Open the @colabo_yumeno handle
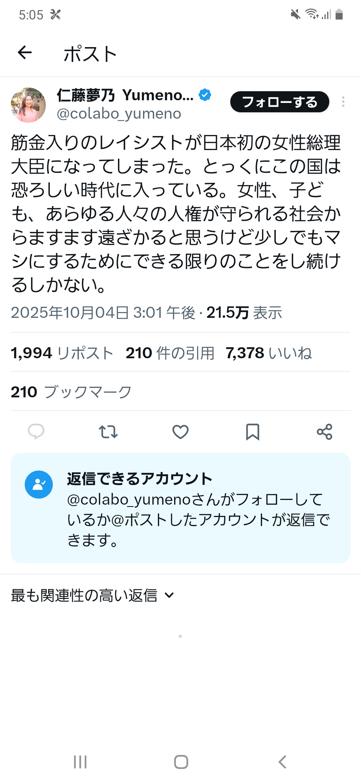The height and width of the screenshot is (782, 361). pos(119,114)
